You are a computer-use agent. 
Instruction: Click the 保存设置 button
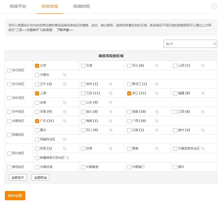click(15, 195)
